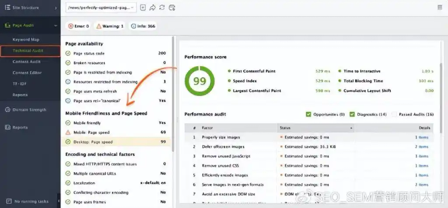Click the Domain Strength gauge icon
This screenshot has width=448, height=208.
[8, 110]
